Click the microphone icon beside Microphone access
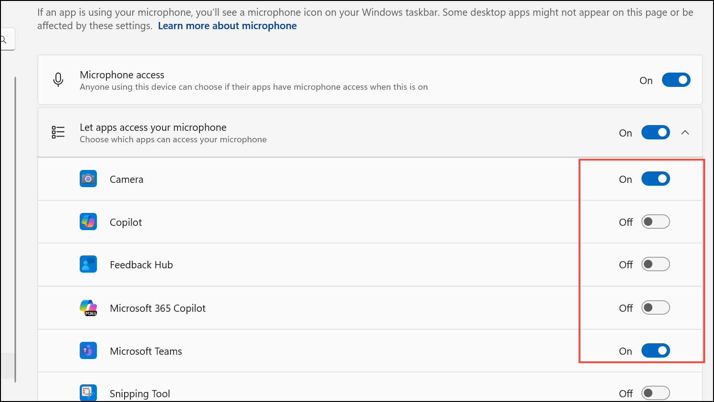 tap(58, 80)
